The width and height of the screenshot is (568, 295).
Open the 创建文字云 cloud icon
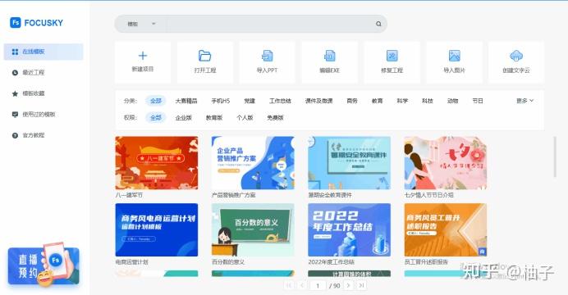coord(516,56)
